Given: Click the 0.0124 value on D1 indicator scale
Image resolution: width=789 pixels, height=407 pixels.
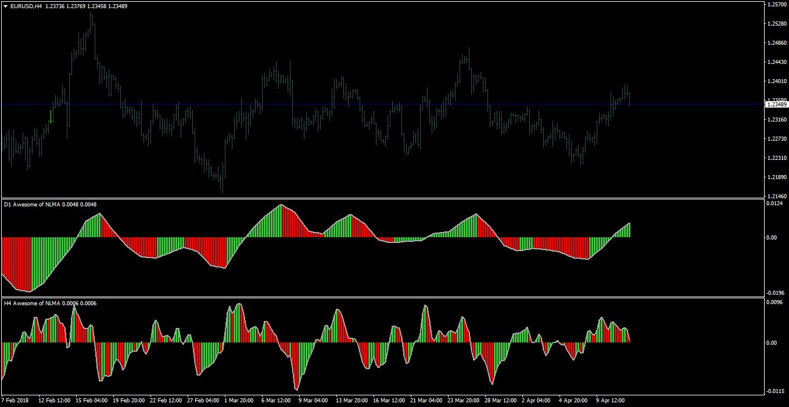Looking at the screenshot, I should click(775, 203).
